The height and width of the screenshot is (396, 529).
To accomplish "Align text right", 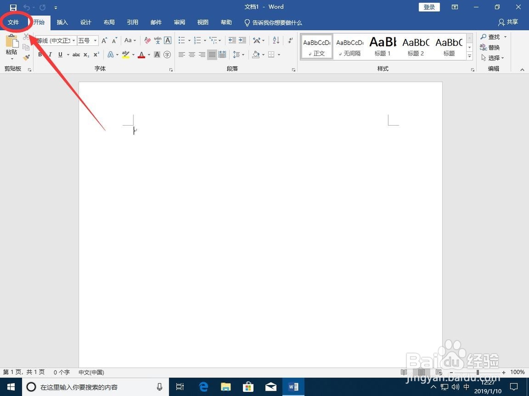I will [x=202, y=54].
